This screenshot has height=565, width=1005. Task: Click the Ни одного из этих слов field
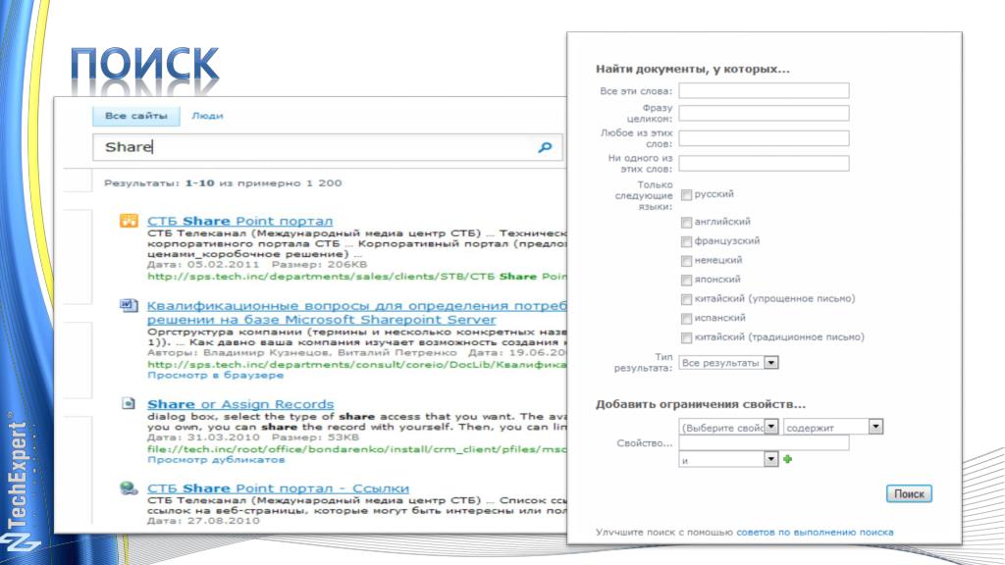pos(764,164)
